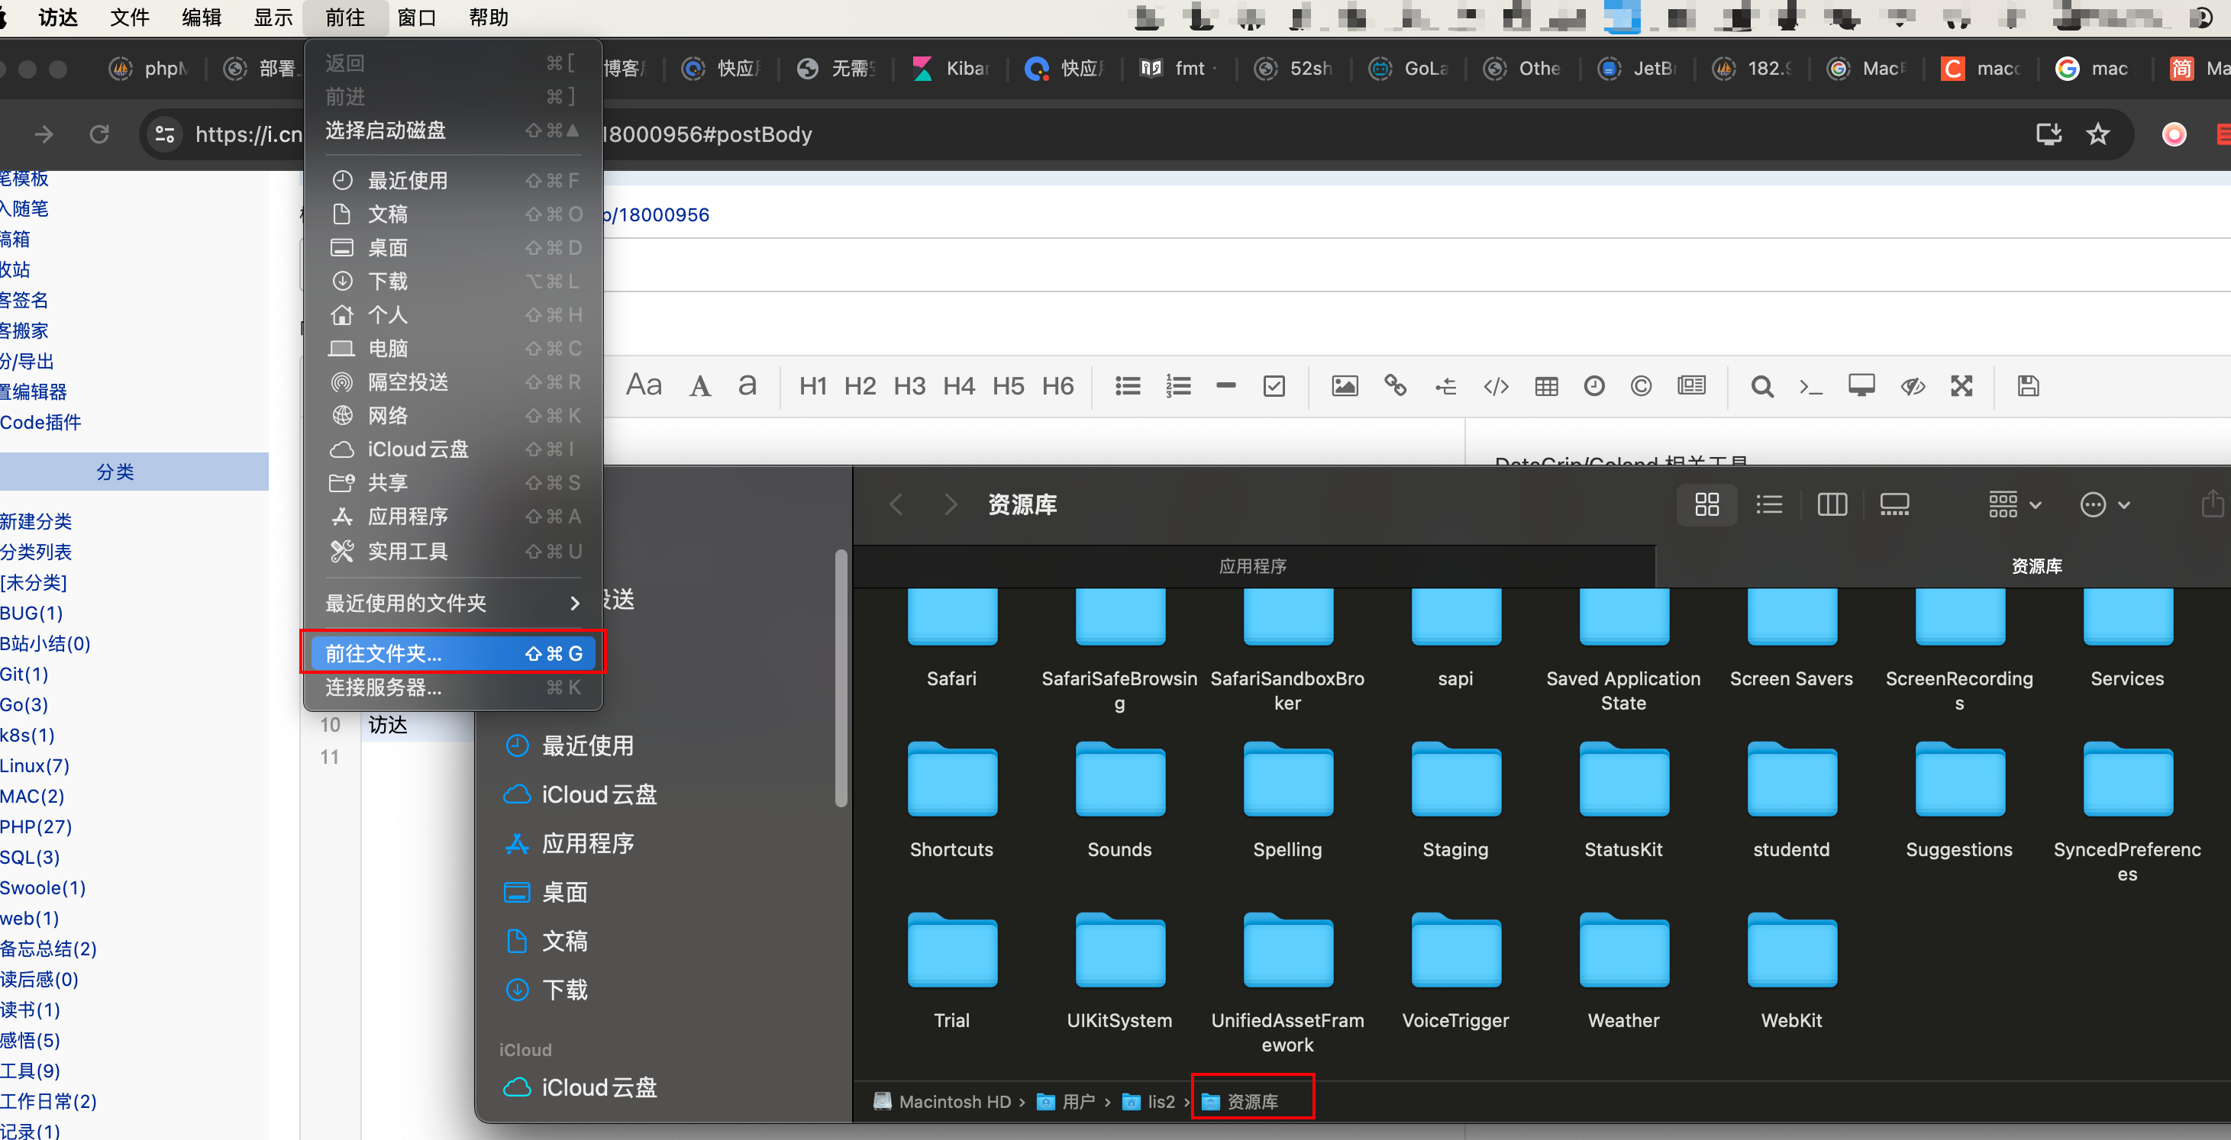
Task: Go forward in Finder window
Action: 950,504
